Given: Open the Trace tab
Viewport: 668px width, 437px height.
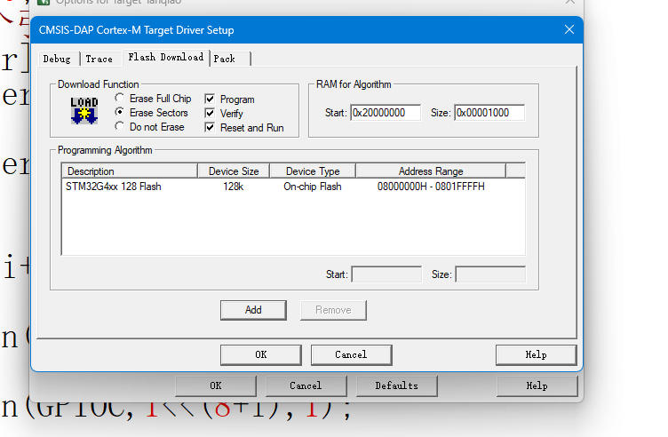Looking at the screenshot, I should click(x=99, y=59).
